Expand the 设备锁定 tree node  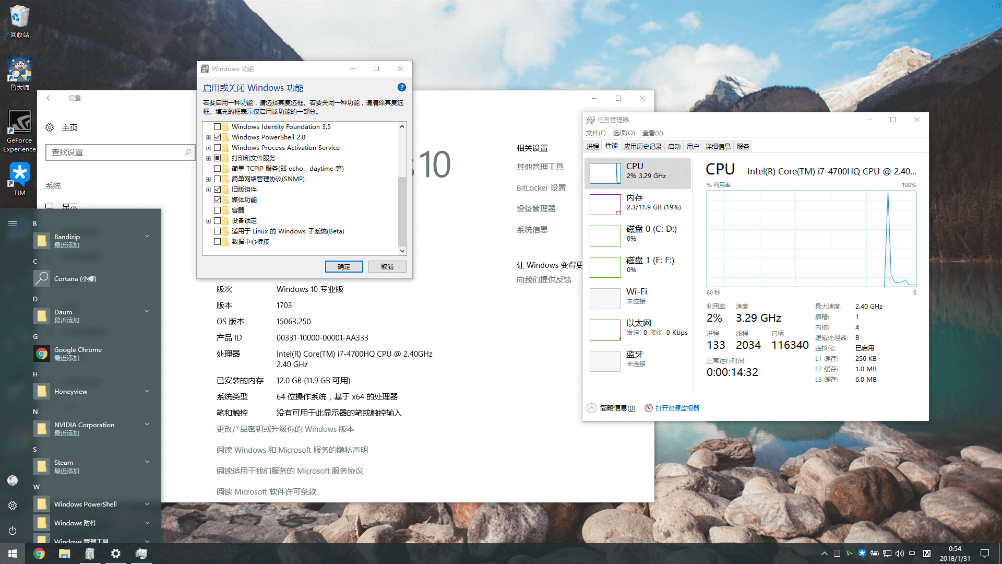[x=208, y=221]
